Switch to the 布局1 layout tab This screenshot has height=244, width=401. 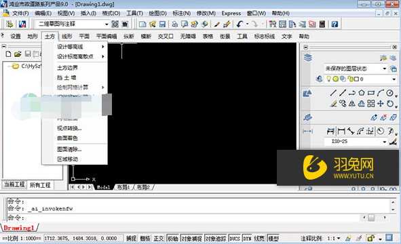coord(123,187)
